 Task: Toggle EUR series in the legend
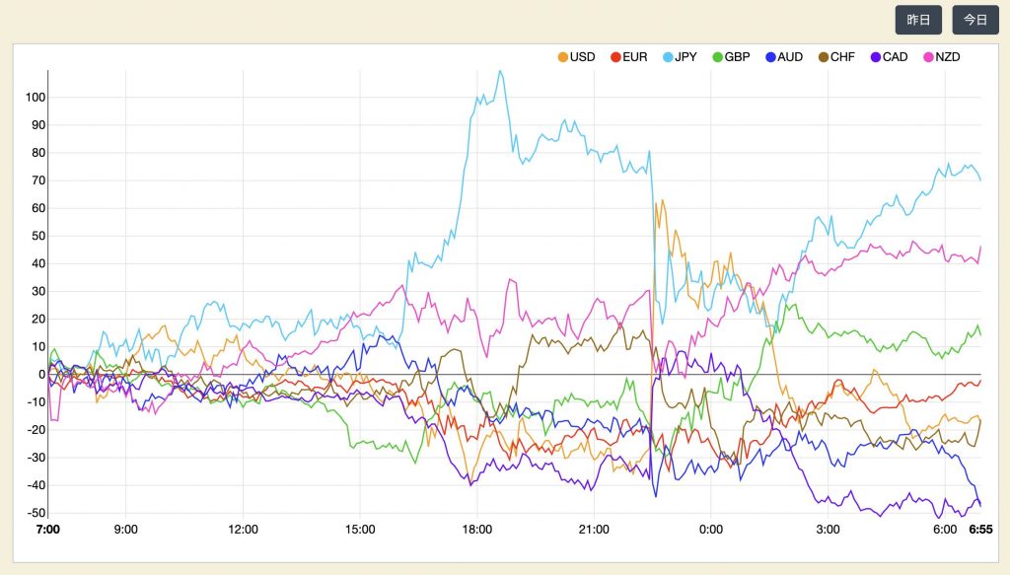pos(628,56)
